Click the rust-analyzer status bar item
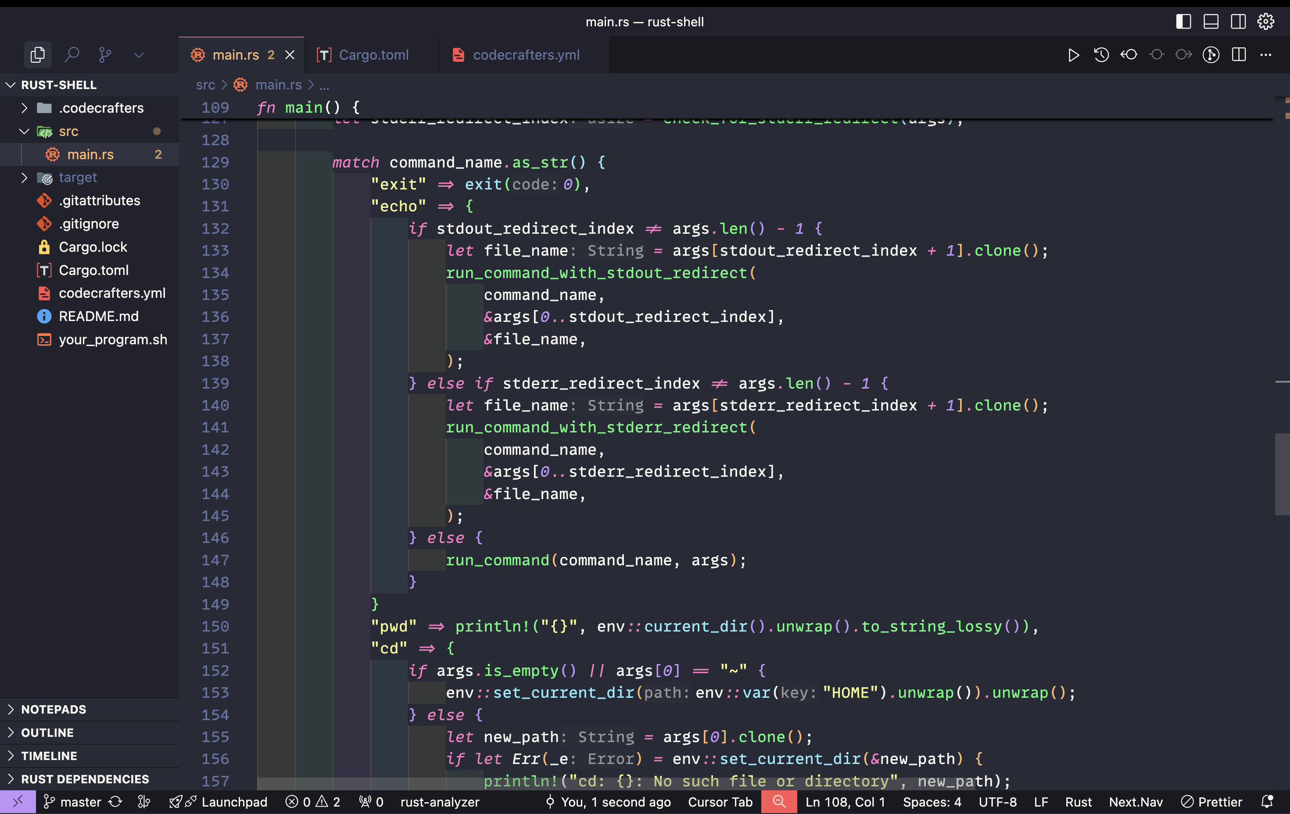1290x814 pixels. [439, 802]
